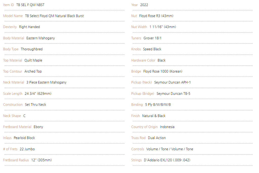Select the Thoroughbred body type value
This screenshot has height=173, width=259.
tap(32, 49)
